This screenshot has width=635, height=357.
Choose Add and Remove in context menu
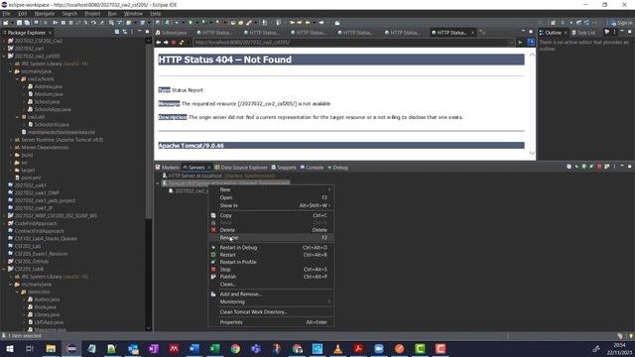(x=271, y=295)
